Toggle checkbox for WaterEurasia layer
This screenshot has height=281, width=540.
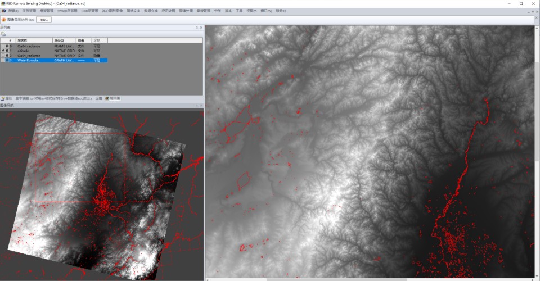(3, 60)
